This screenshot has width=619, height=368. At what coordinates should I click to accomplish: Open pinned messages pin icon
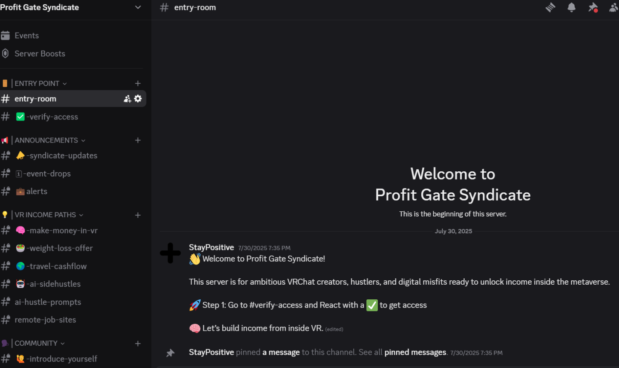(593, 7)
